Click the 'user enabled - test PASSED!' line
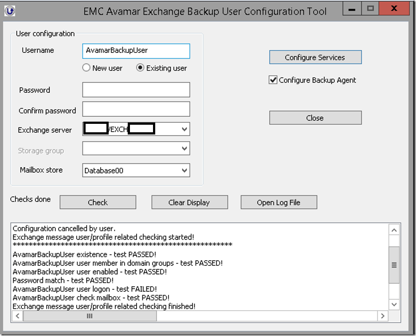 [x=90, y=272]
